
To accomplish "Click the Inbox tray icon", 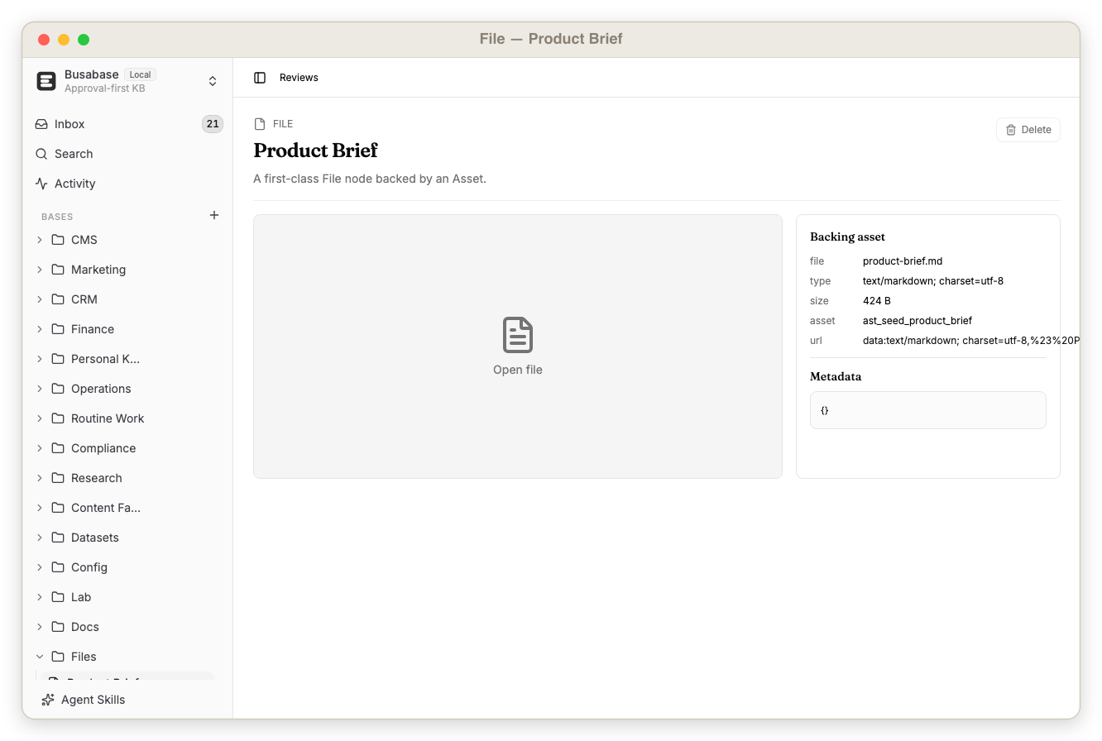I will (x=41, y=124).
